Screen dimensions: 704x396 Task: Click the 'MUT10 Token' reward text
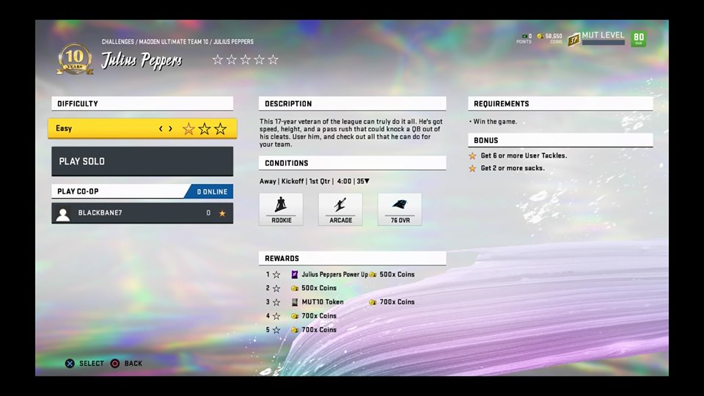tap(323, 302)
